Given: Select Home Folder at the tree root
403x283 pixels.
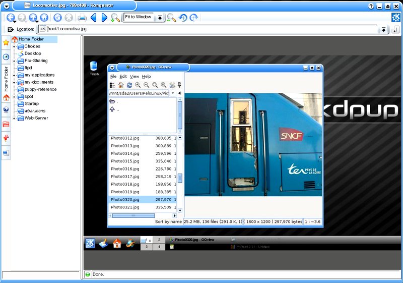Looking at the screenshot, I should coord(31,39).
